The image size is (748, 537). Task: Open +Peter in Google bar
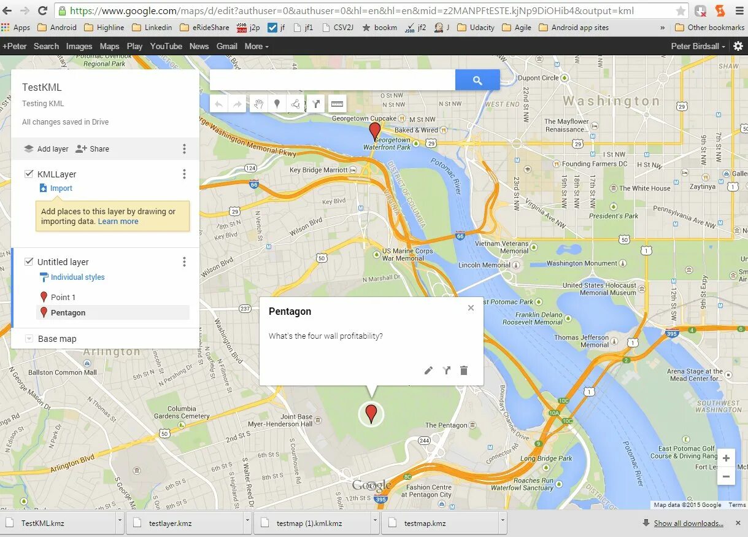(x=15, y=46)
